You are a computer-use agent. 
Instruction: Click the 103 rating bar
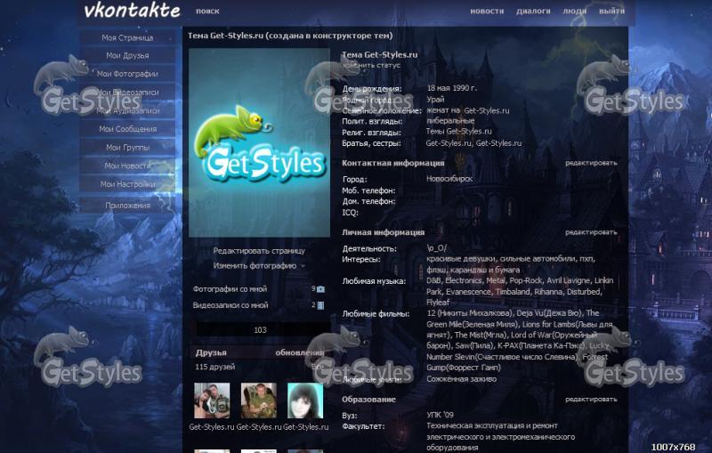click(x=260, y=330)
